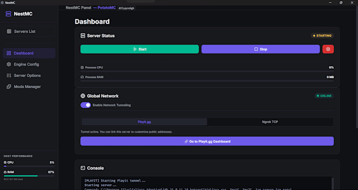358x190 pixels.
Task: Click the Dashboard page heading
Action: (92, 22)
